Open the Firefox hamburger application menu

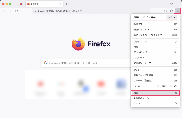[x=177, y=11]
